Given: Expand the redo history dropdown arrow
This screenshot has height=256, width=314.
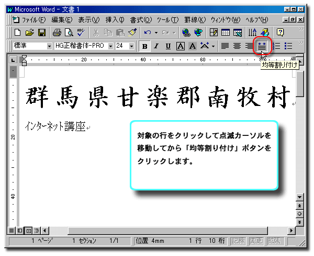Looking at the screenshot, I should coord(174,33).
